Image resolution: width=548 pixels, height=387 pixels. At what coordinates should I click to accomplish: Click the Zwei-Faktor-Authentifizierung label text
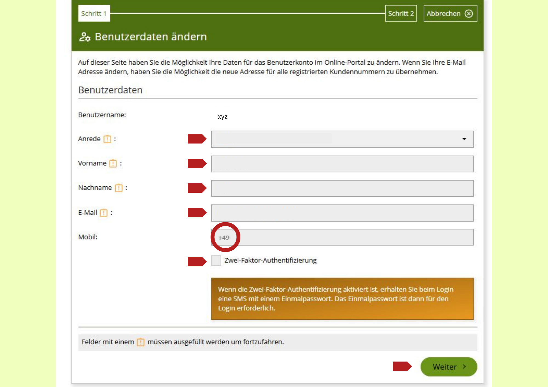click(x=270, y=260)
